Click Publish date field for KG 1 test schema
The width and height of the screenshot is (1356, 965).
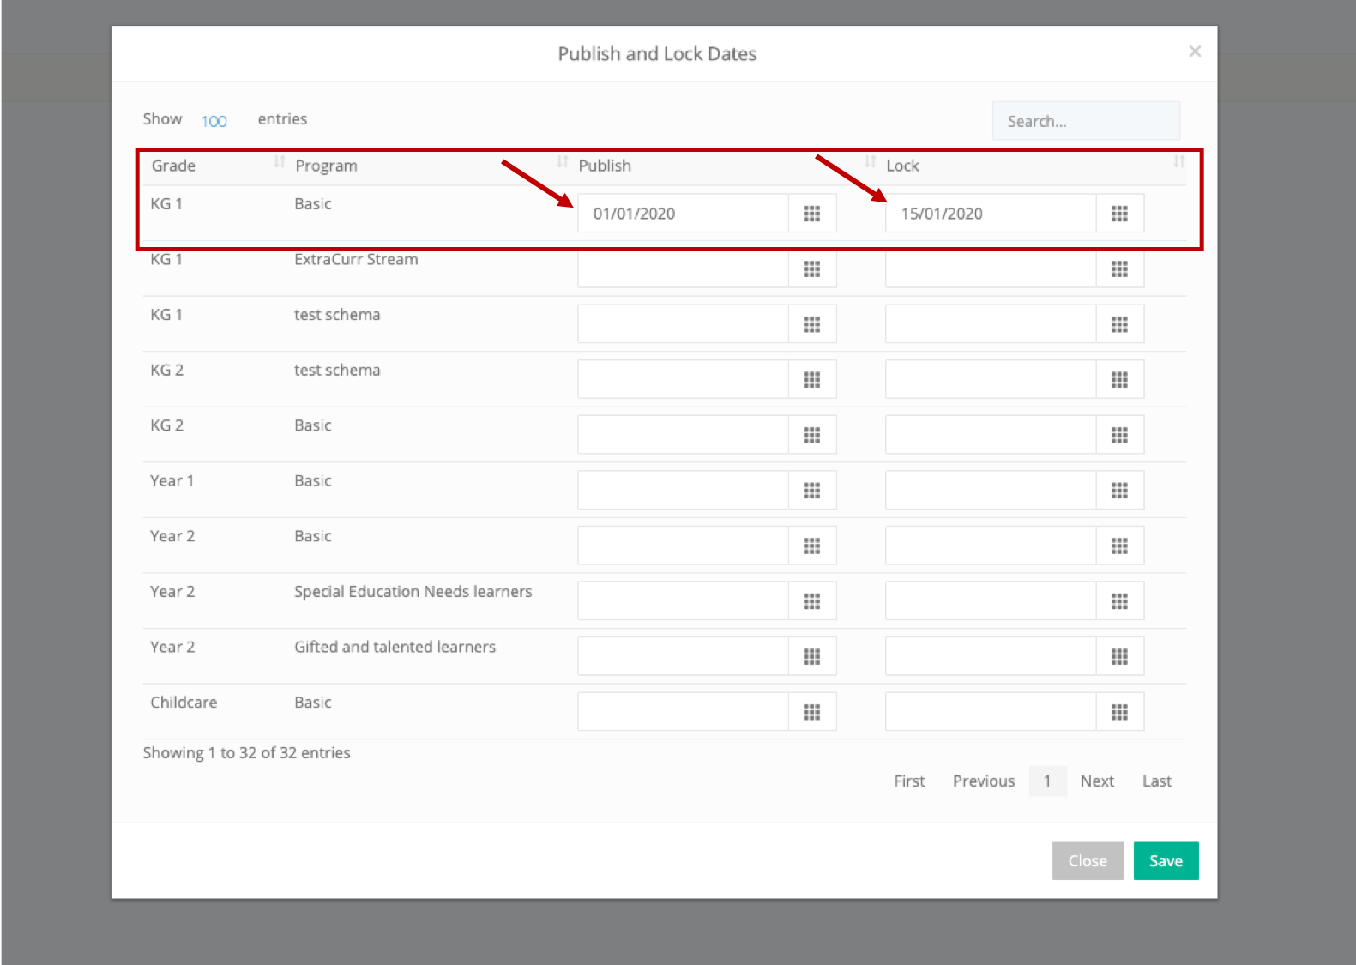tap(683, 324)
